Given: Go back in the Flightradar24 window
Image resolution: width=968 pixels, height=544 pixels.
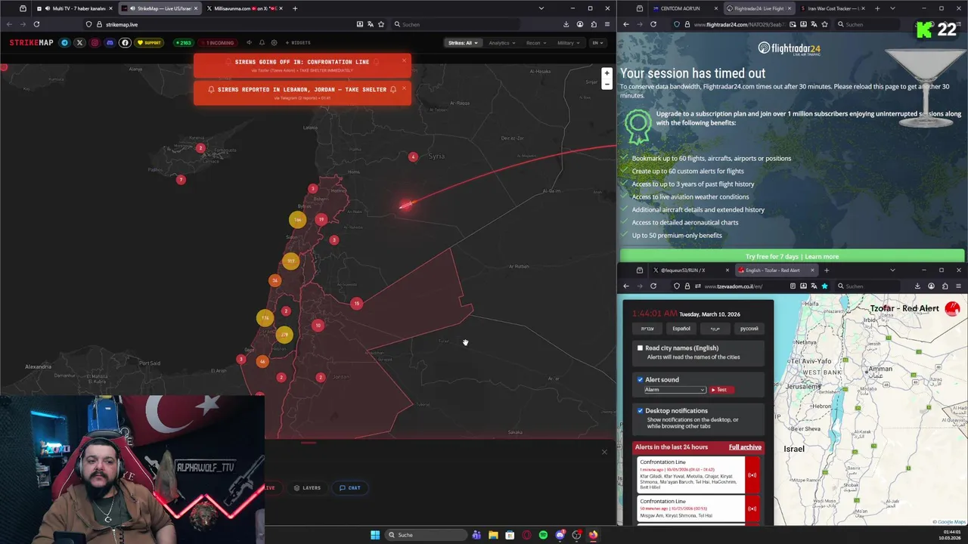Looking at the screenshot, I should (x=626, y=24).
